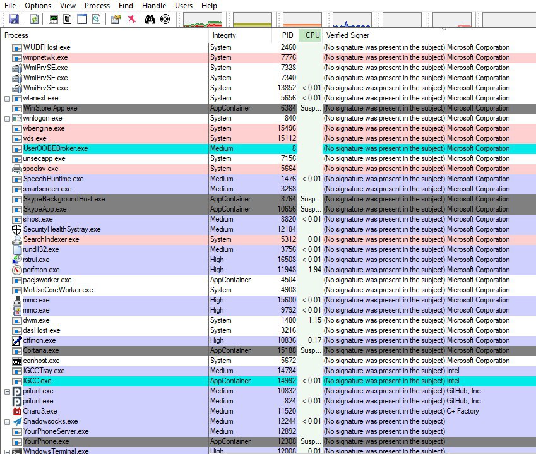Select the SkypeApp.exe process row
The height and width of the screenshot is (454, 536).
point(268,209)
